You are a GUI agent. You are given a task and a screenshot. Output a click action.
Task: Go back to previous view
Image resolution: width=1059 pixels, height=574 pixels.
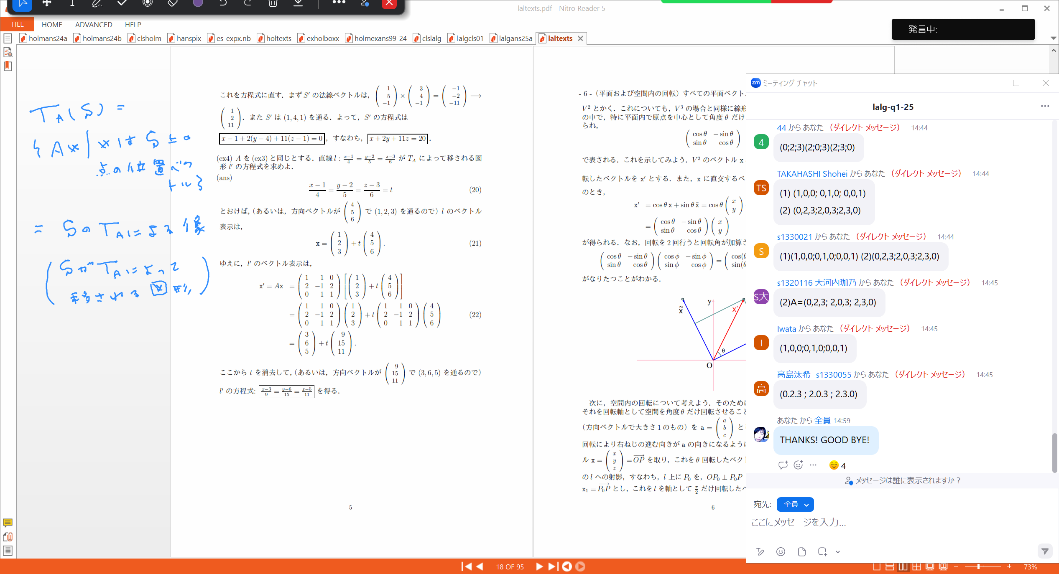pos(567,566)
